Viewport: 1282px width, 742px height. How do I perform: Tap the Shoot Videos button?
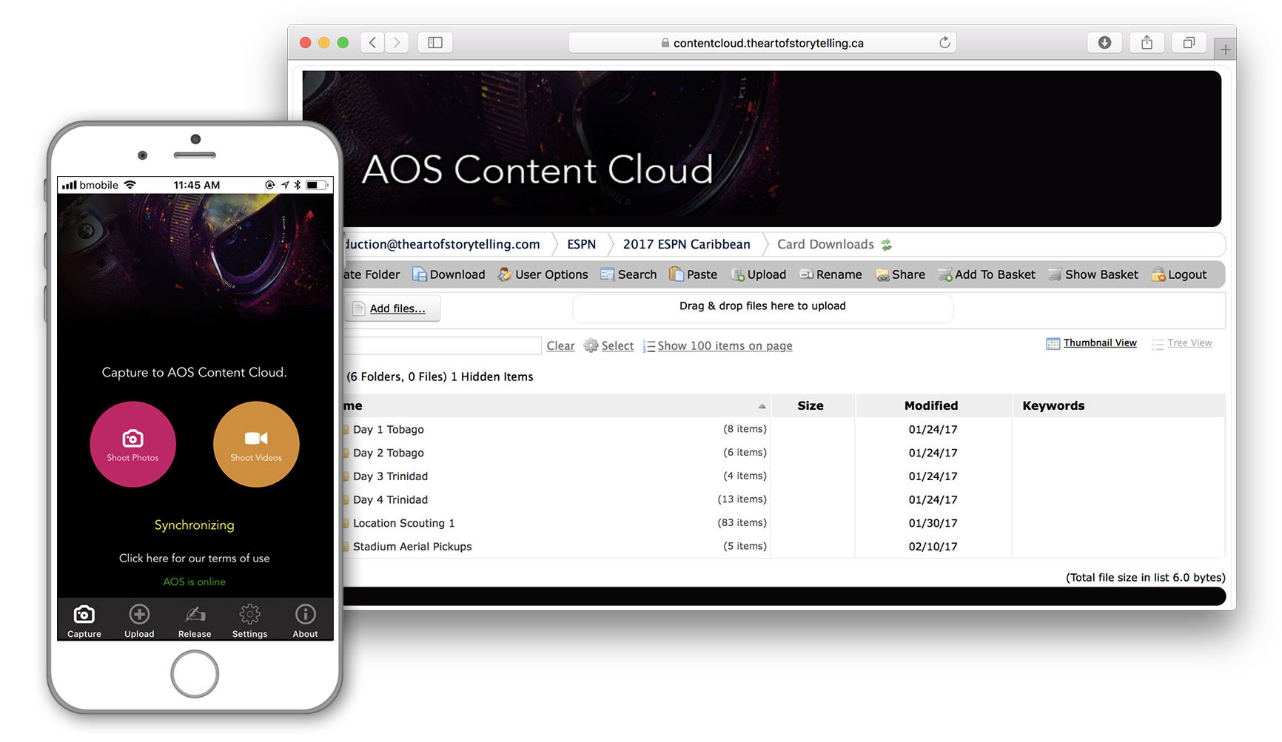256,444
